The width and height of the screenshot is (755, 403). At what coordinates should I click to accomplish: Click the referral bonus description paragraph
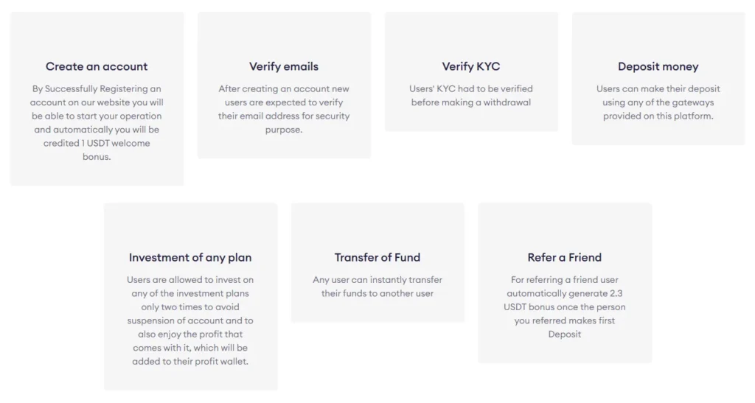click(565, 307)
